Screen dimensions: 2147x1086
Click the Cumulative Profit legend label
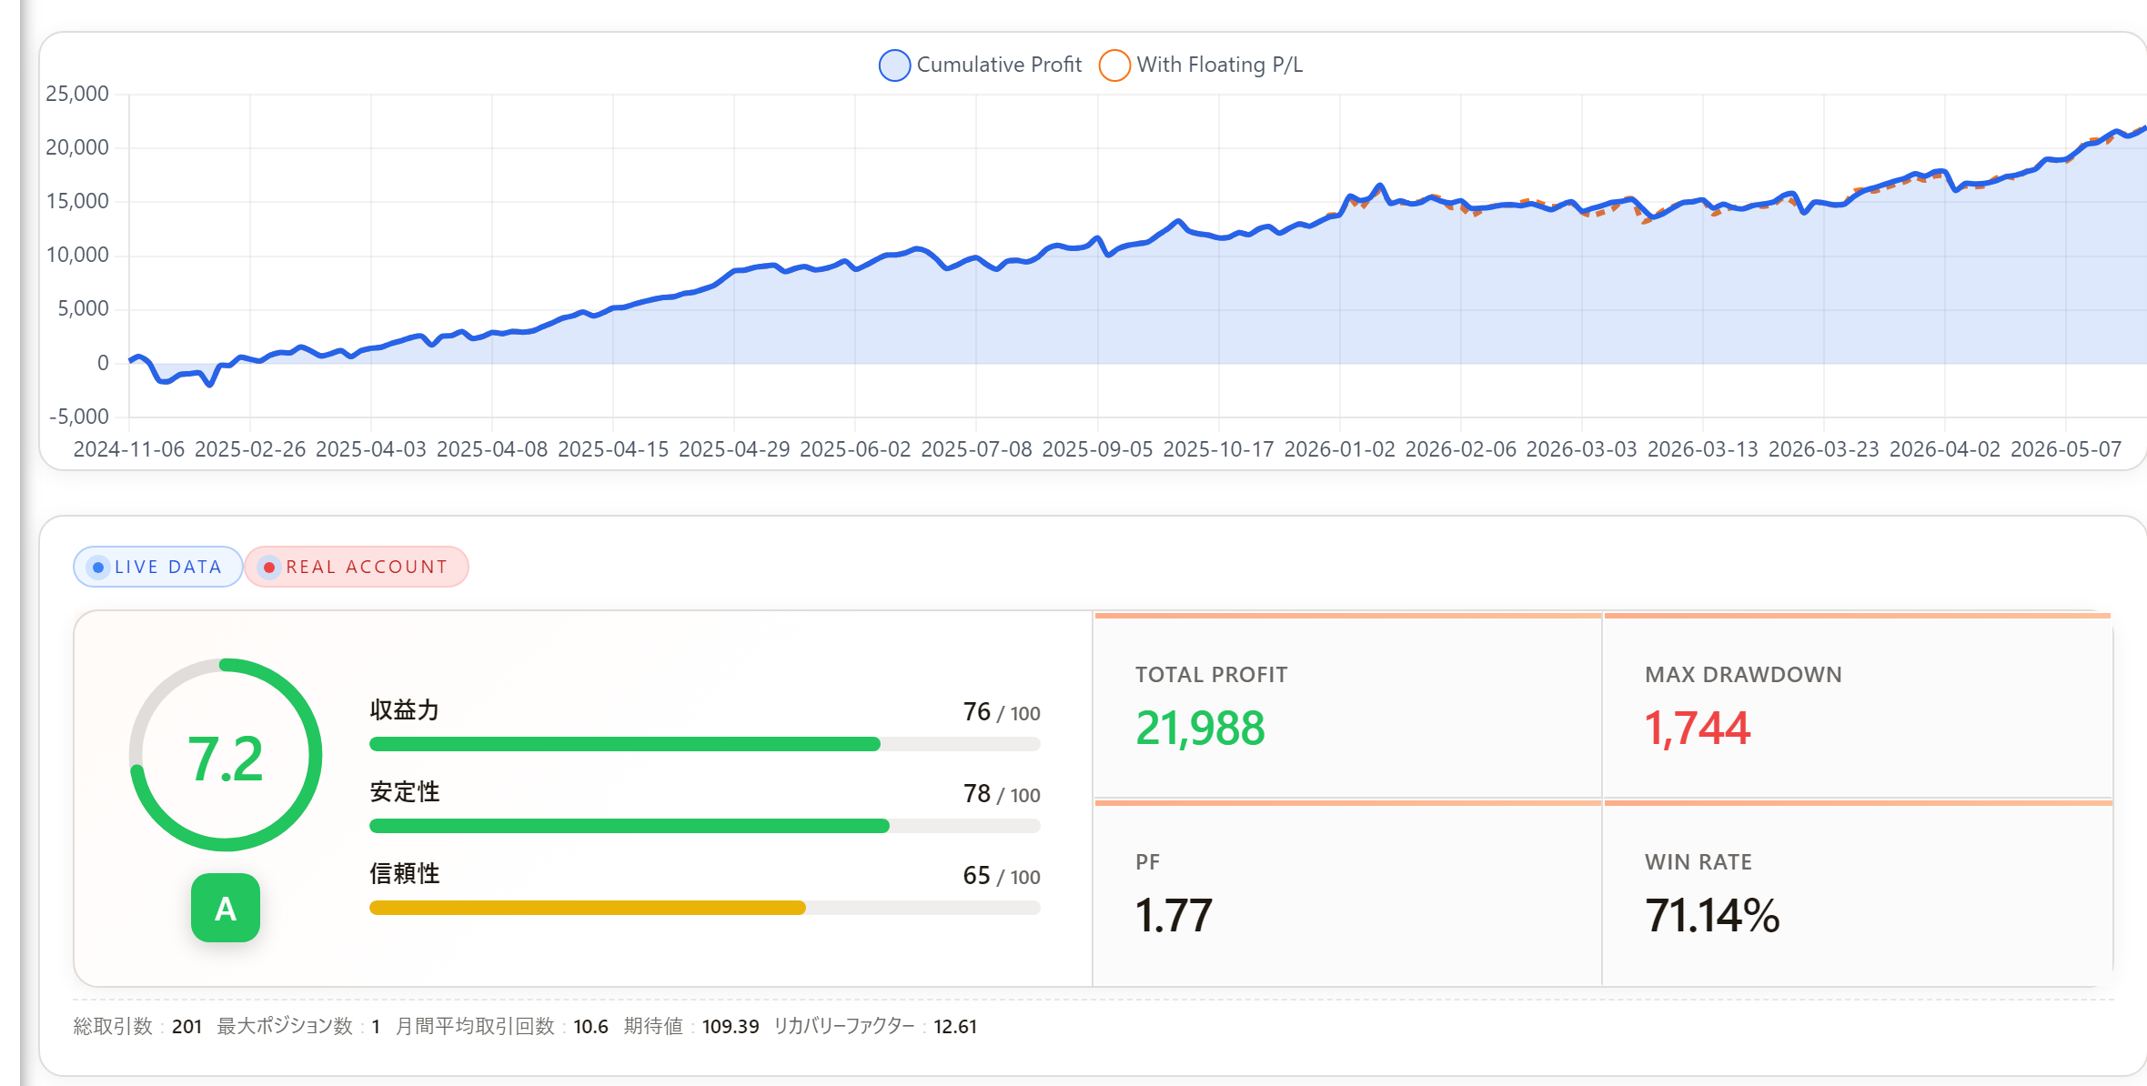[x=999, y=65]
